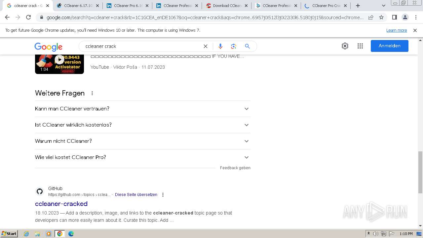Click the site info lock icon

tap(42, 18)
